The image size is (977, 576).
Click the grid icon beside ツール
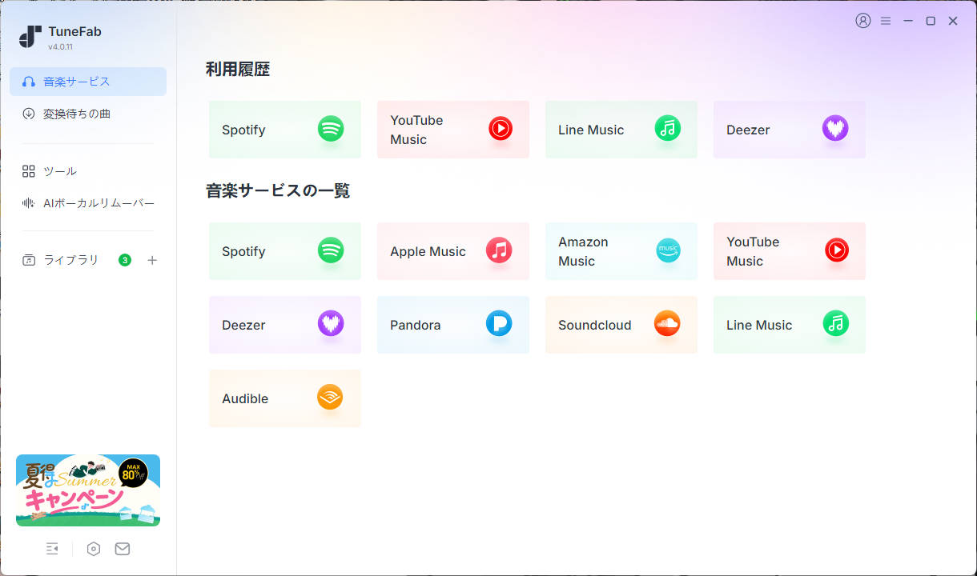tap(29, 171)
